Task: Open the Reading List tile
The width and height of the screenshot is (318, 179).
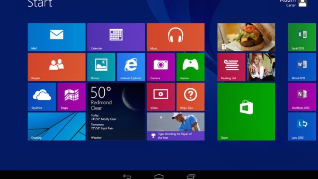Action: [x=231, y=67]
